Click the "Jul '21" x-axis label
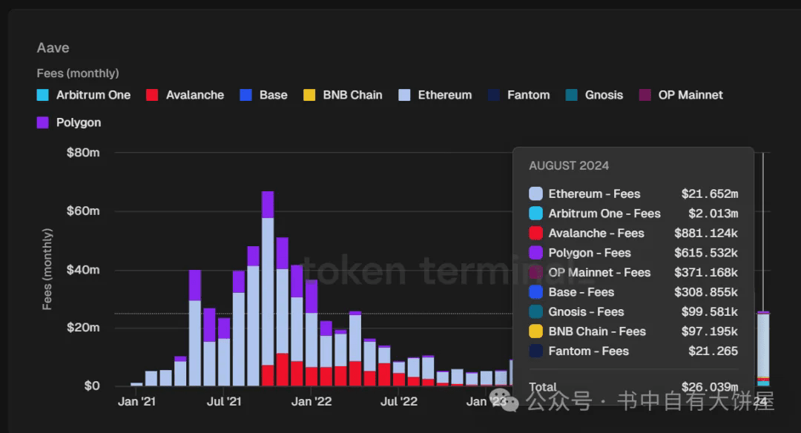This screenshot has width=801, height=433. [x=224, y=402]
